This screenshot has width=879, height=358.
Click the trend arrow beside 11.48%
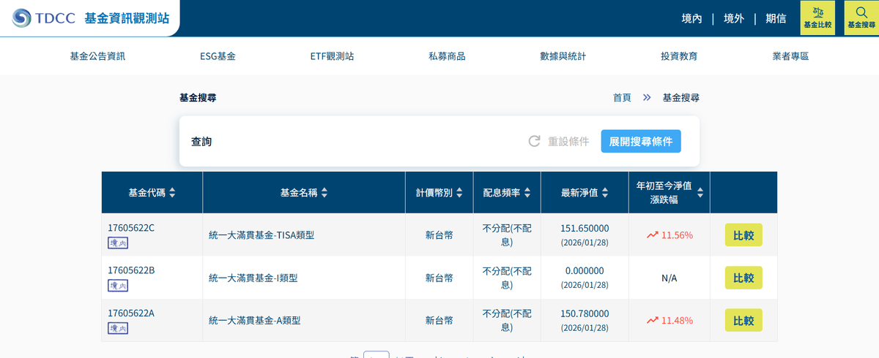click(x=652, y=320)
